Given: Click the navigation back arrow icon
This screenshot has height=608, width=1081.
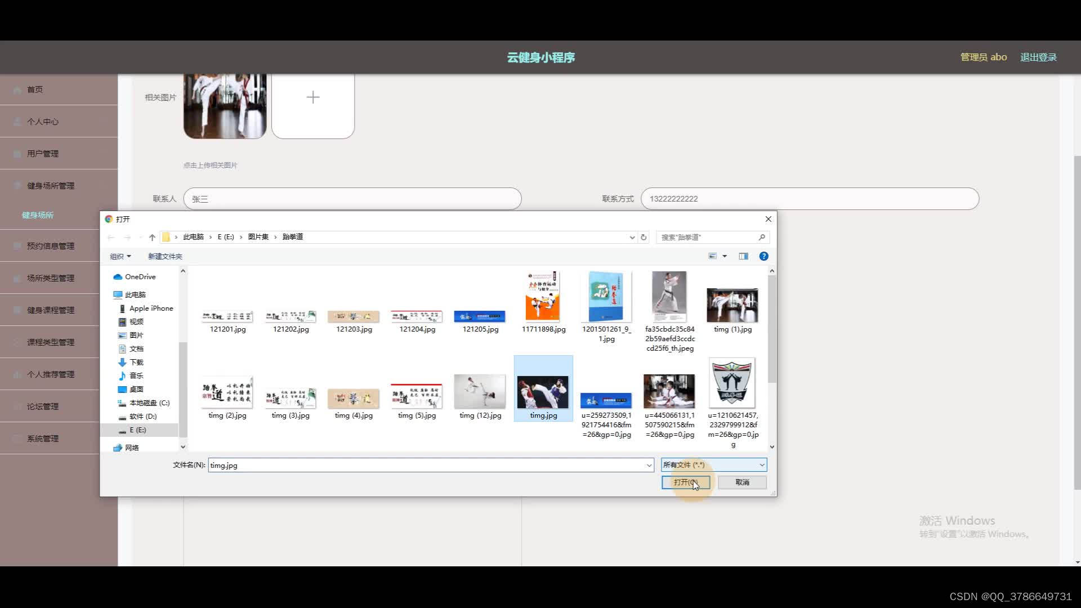Looking at the screenshot, I should (x=113, y=236).
